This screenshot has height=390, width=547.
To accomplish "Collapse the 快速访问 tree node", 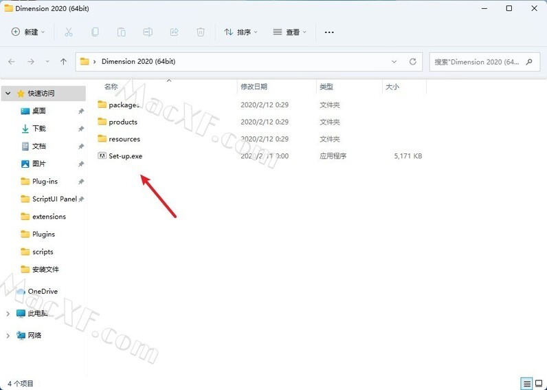I will [8, 94].
